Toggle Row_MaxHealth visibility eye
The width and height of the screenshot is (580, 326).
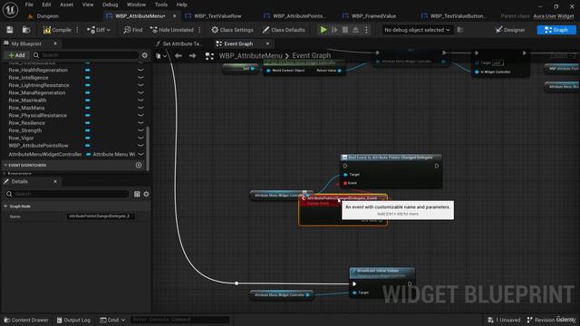(140, 101)
